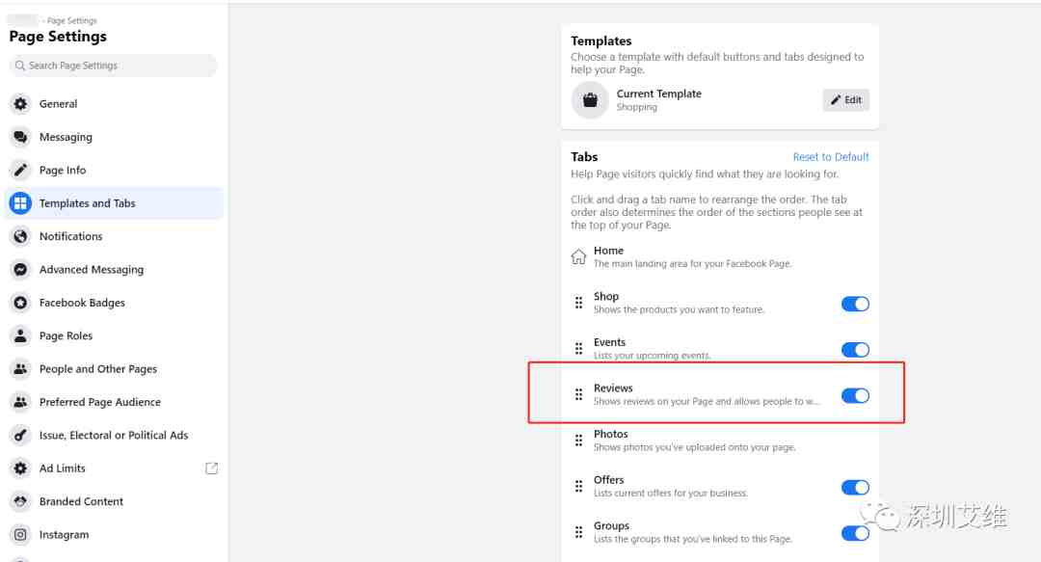Click the Branded Content handshake icon
1041x562 pixels.
20,501
